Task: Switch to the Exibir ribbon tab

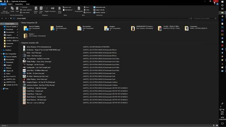Action: pyautogui.click(x=28, y=4)
